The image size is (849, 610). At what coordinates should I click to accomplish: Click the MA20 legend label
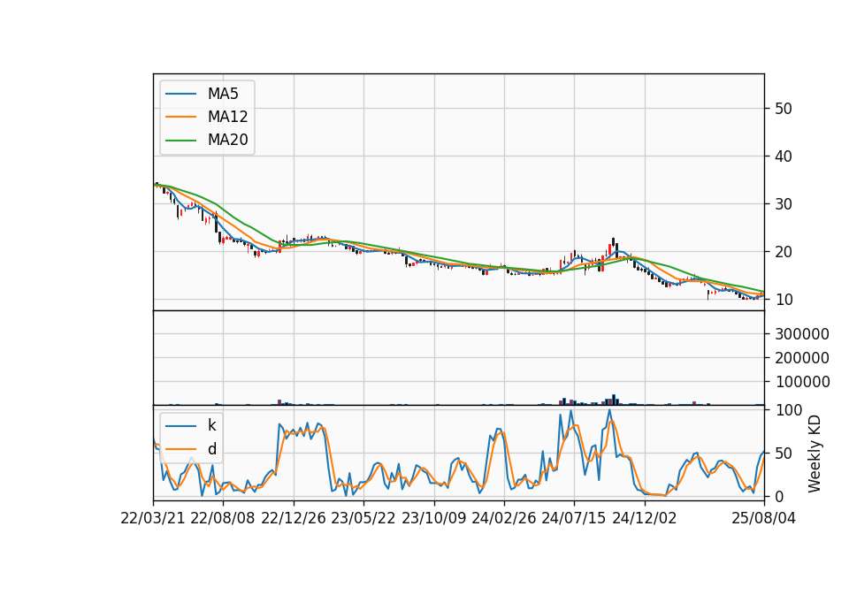click(227, 141)
